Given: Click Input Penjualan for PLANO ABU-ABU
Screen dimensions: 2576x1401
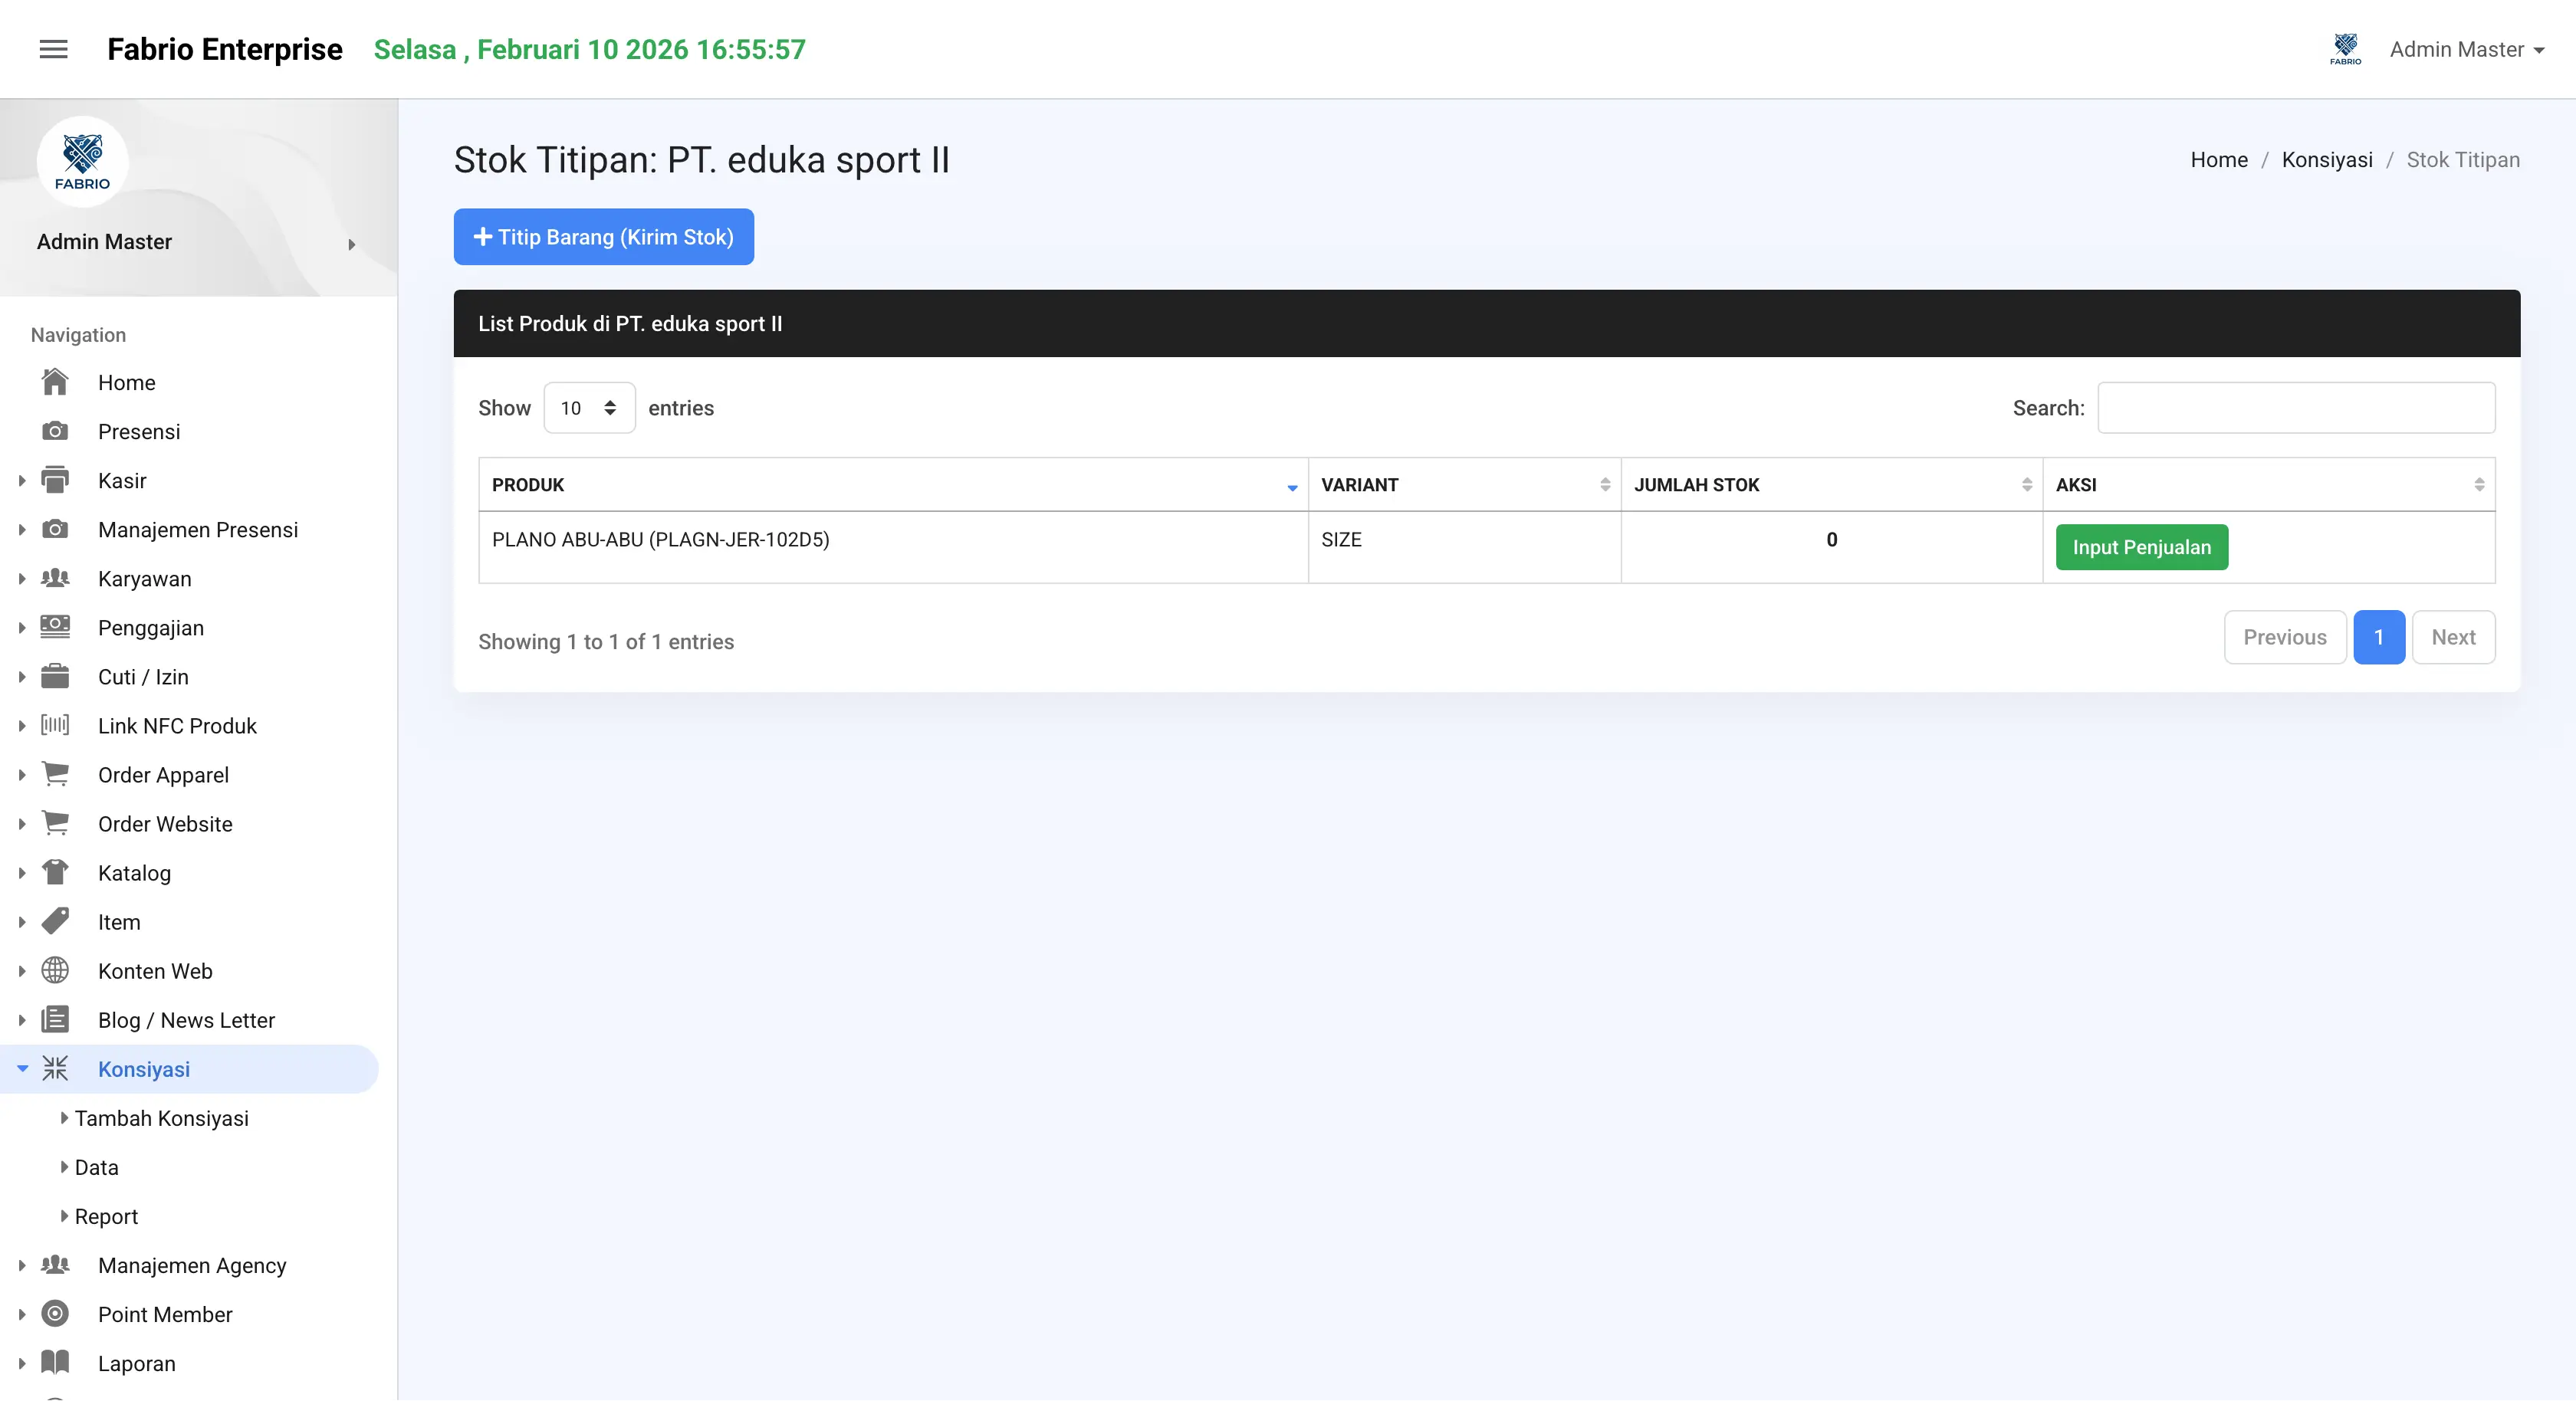Looking at the screenshot, I should tap(2141, 547).
